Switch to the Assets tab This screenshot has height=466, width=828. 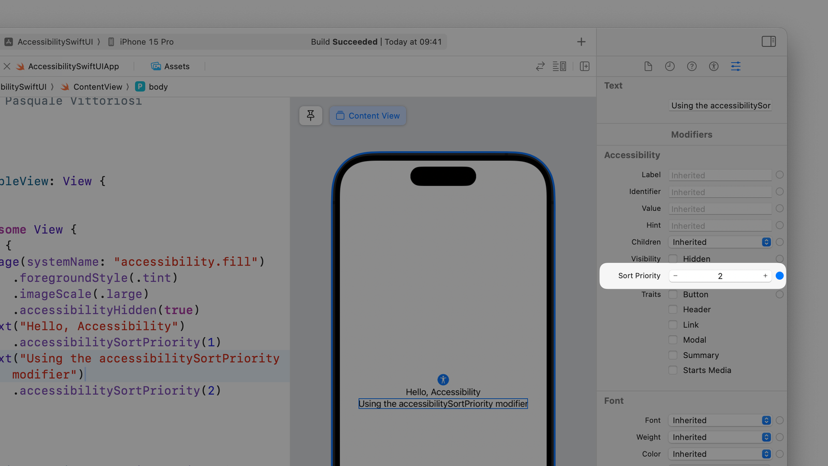pos(171,66)
